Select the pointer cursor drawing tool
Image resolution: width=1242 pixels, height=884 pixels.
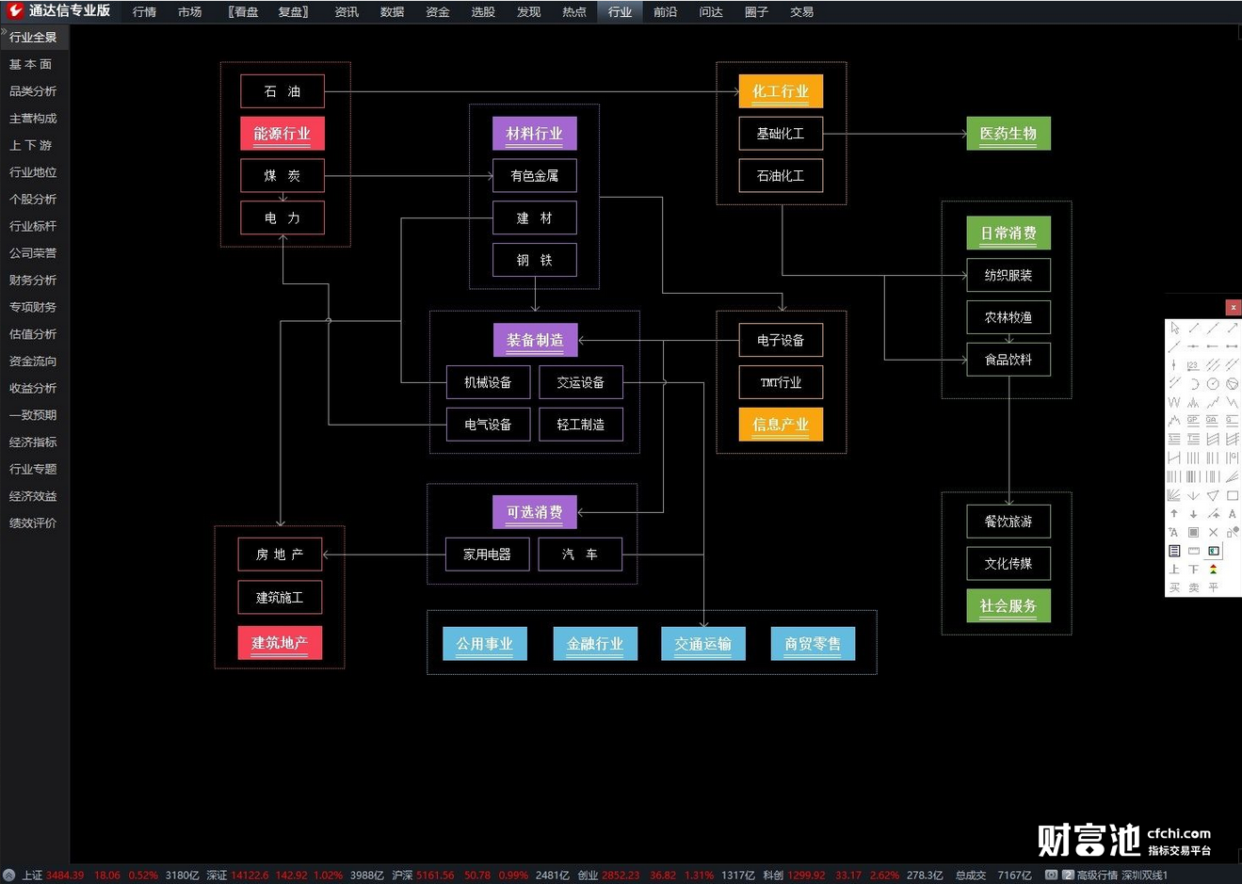pos(1175,328)
